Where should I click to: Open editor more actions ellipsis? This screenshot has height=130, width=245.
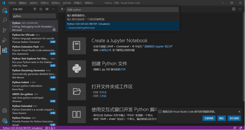click(240, 9)
